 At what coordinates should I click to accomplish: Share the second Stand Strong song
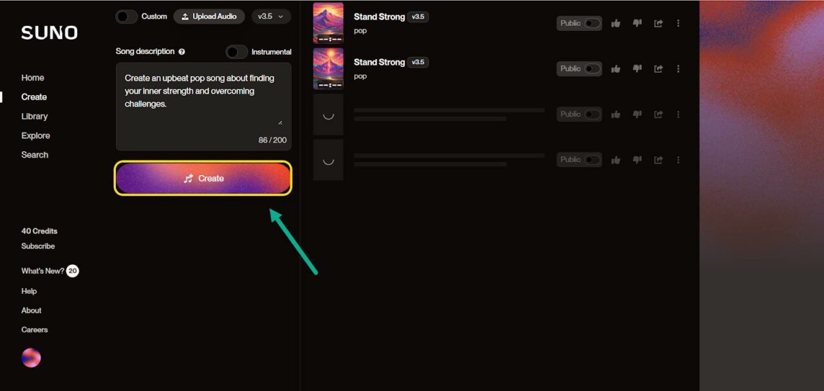[x=658, y=68]
